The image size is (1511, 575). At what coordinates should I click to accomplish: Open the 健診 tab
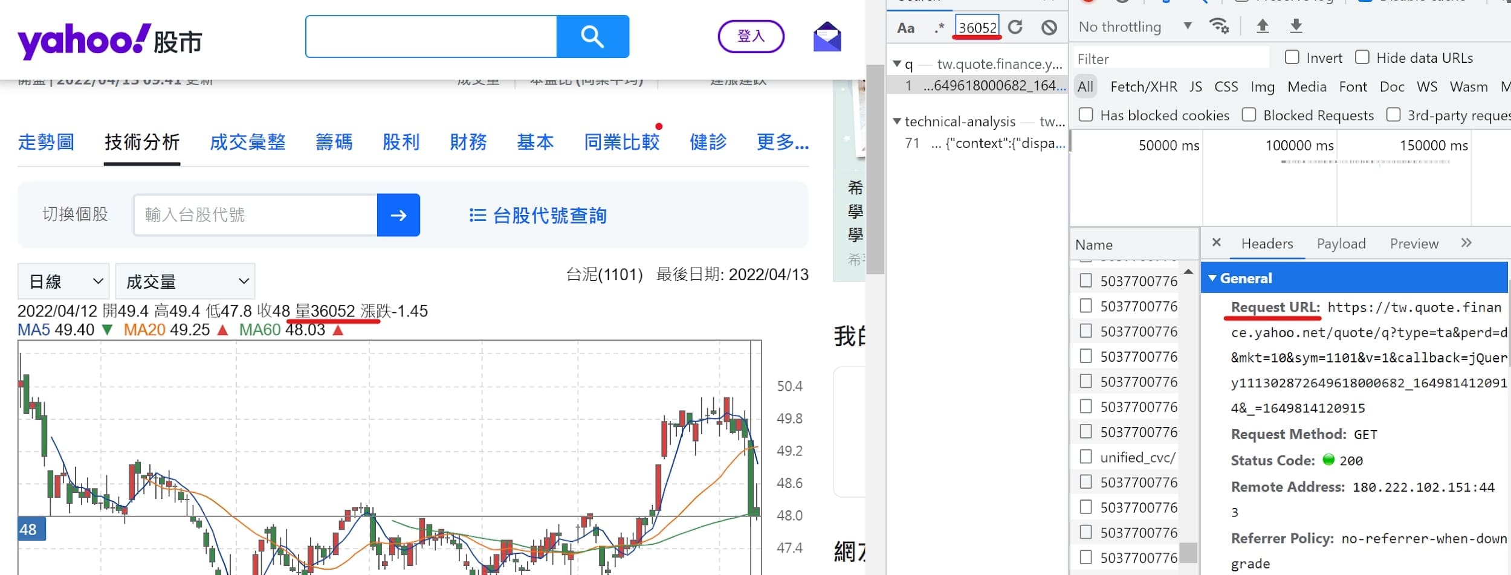[708, 143]
